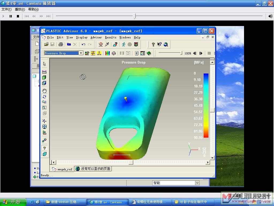Click the Camtasia Play button

pos(3,16)
